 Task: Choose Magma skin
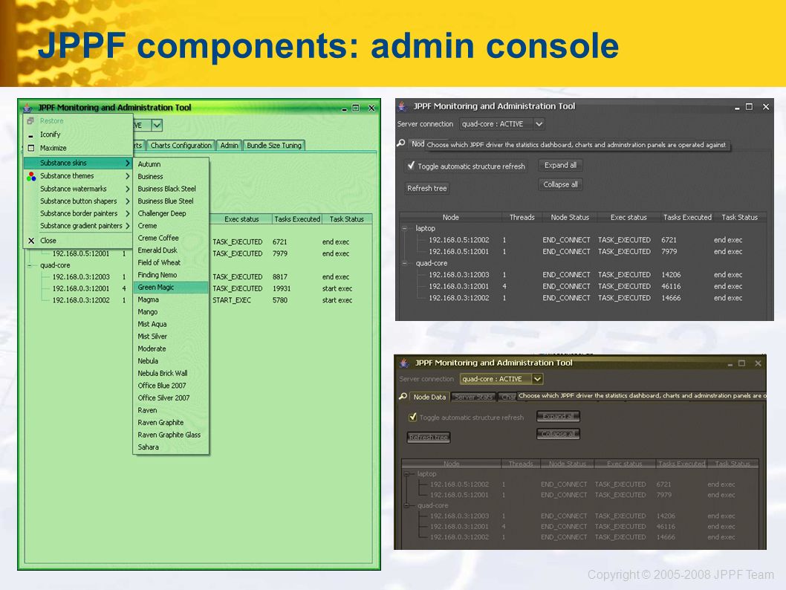pos(171,299)
